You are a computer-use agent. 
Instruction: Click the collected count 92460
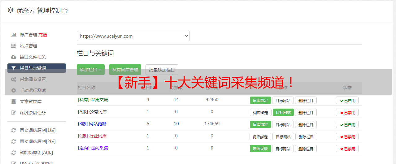212,100
